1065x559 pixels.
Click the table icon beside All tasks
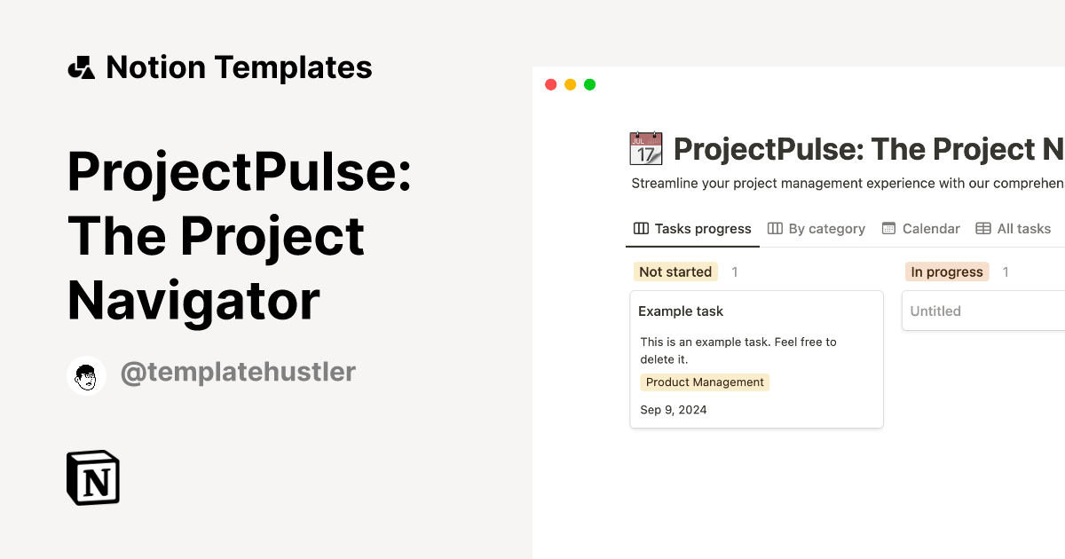(x=983, y=228)
